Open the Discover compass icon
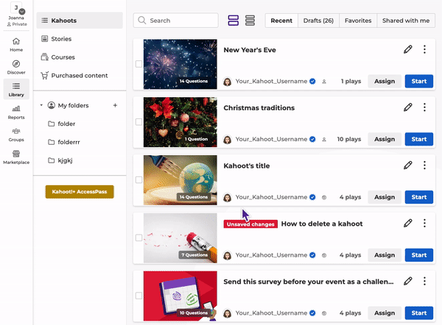This screenshot has height=325, width=442. click(x=16, y=64)
